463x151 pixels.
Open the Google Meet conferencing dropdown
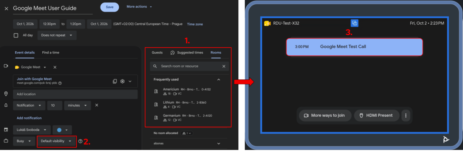click(31, 67)
